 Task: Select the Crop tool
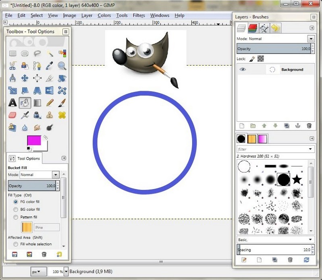pyautogui.click(x=50, y=78)
